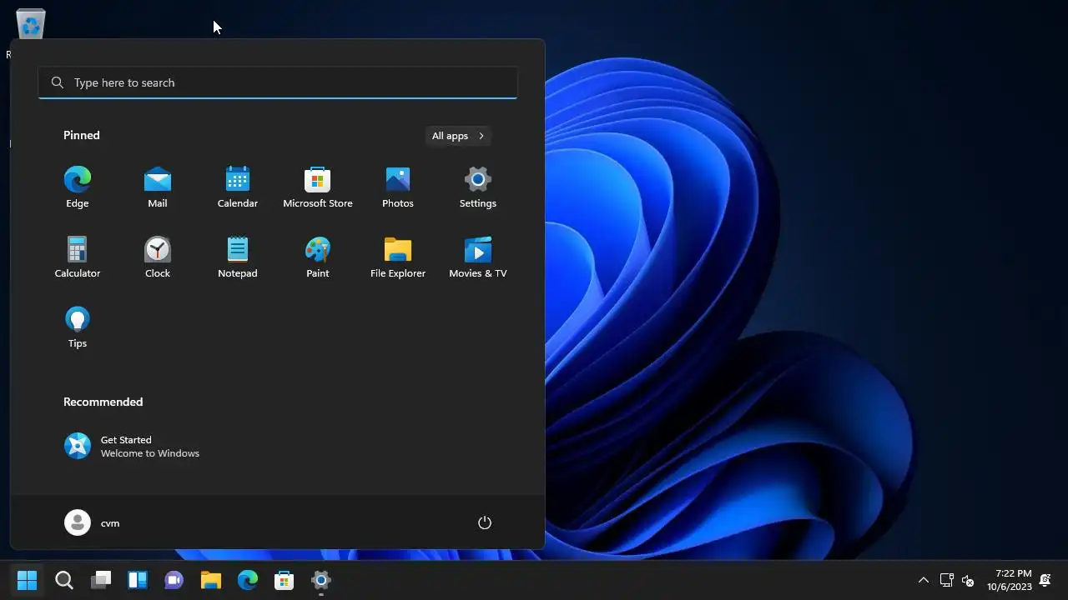Click the power button in the Start menu
Screen dimensions: 1068x600
pos(485,522)
